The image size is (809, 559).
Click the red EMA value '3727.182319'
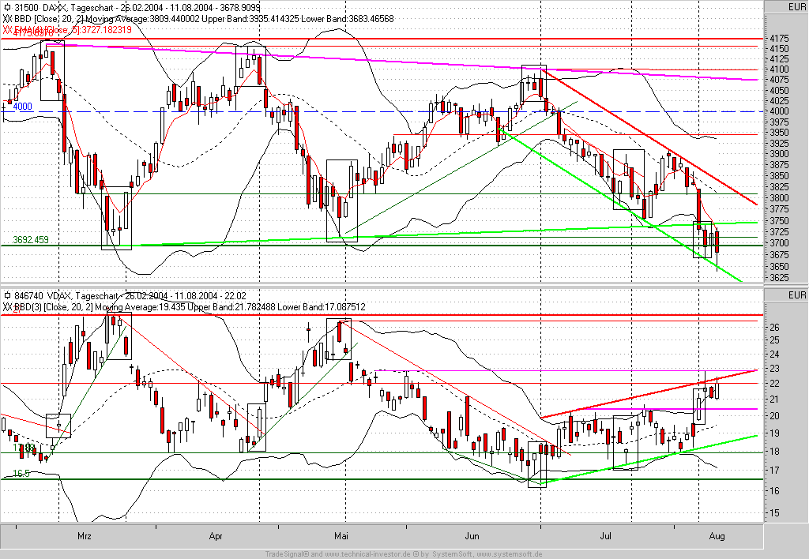click(x=107, y=30)
